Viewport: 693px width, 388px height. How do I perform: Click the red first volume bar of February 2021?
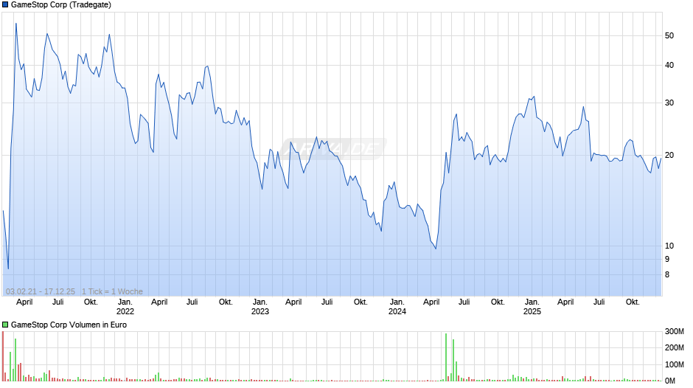[x=3, y=356]
